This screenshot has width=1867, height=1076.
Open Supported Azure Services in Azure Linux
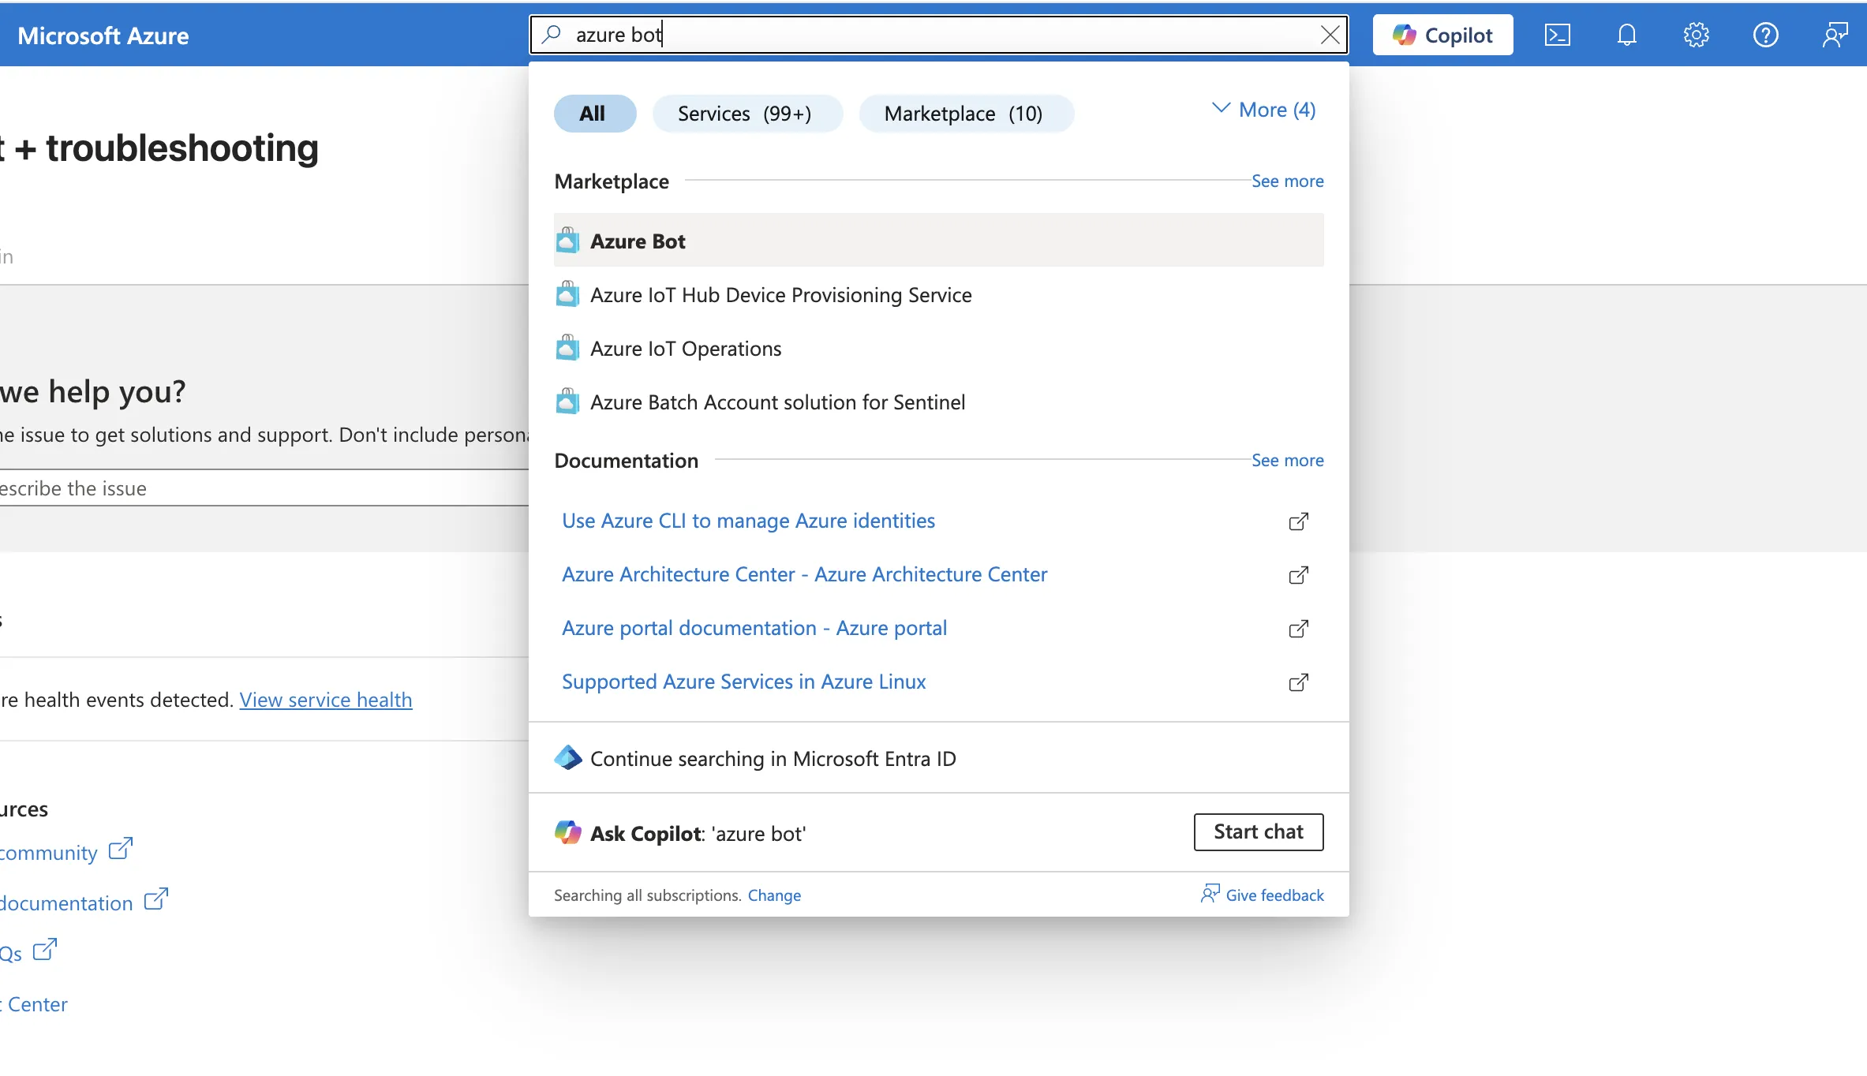pos(743,682)
